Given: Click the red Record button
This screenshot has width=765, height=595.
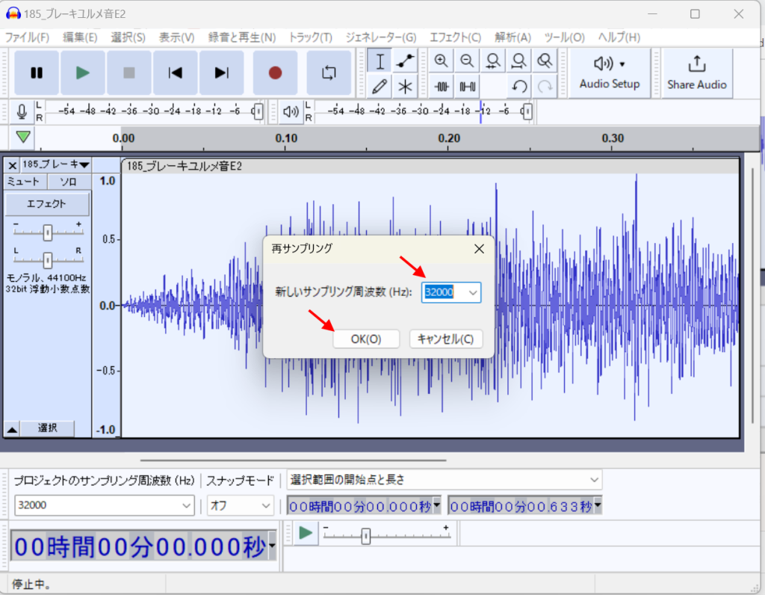Looking at the screenshot, I should point(275,73).
